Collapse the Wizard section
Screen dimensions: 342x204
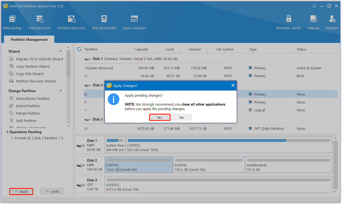(x=61, y=51)
